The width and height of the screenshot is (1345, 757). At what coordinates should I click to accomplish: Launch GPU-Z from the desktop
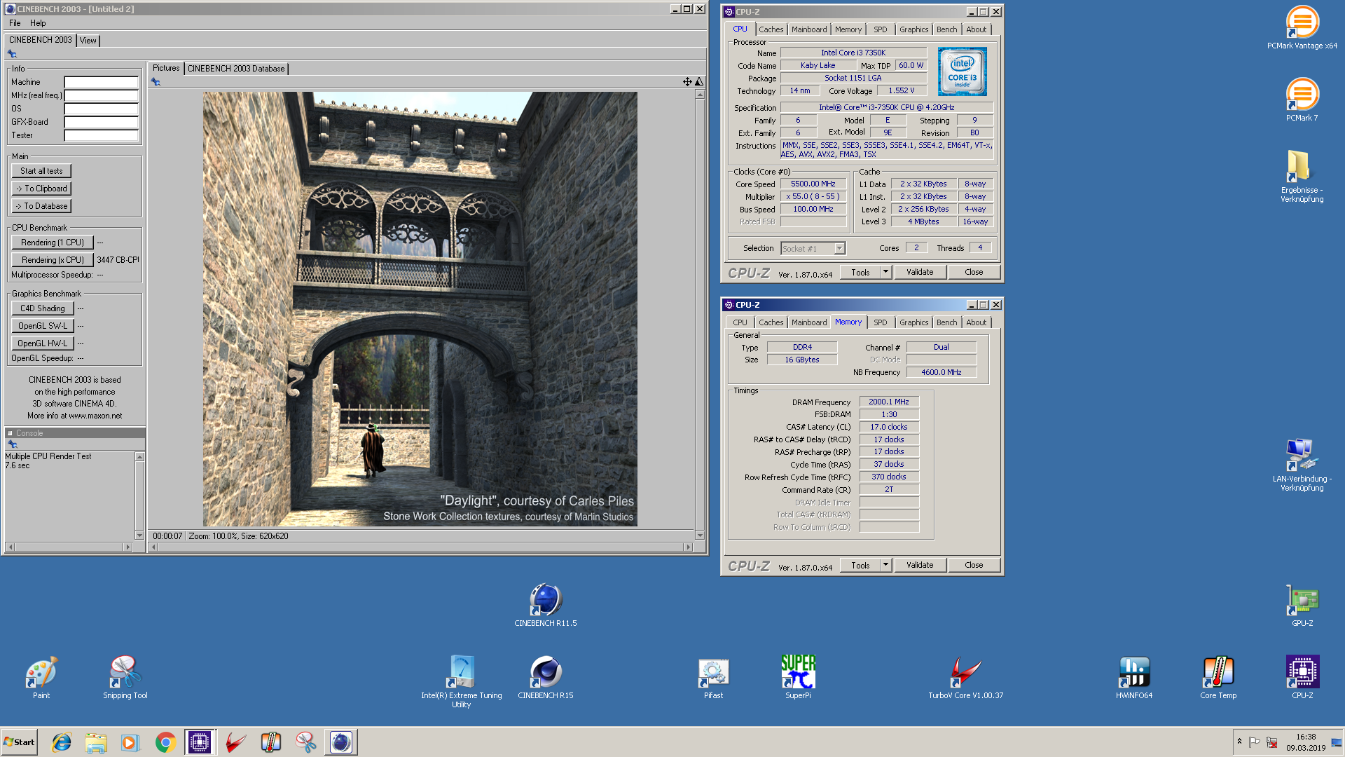[x=1302, y=606]
